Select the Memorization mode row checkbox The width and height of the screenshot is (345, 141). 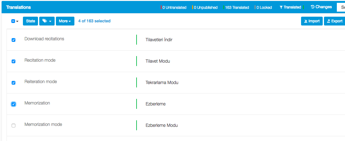13,126
